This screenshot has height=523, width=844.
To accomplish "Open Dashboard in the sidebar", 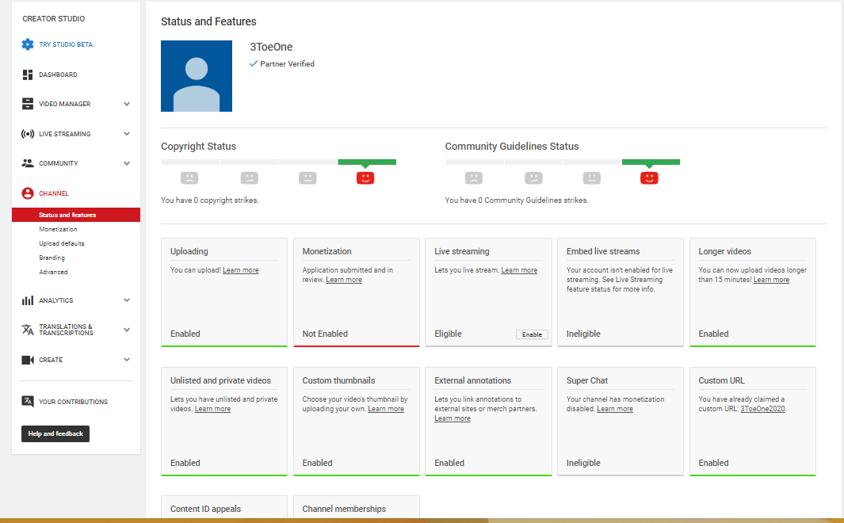I will [58, 74].
